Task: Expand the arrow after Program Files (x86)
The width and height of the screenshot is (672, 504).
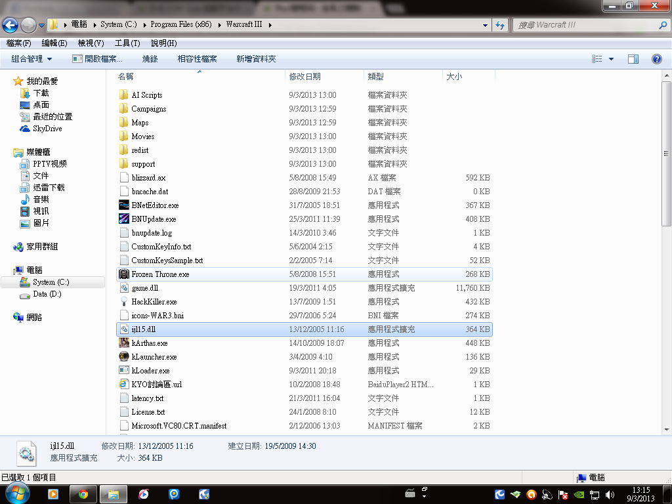Action: [219, 25]
